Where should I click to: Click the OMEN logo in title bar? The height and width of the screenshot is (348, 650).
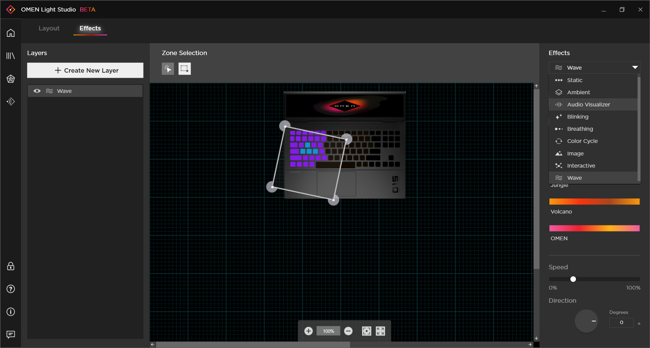11,9
